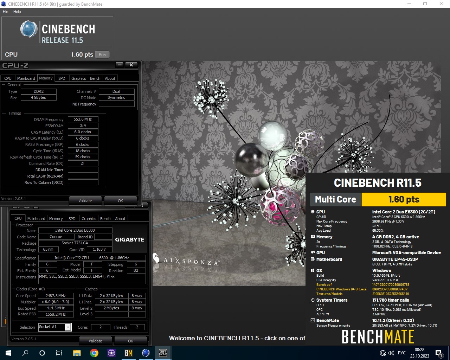Switch to Bench tab in upper CPU-Z window

(95, 78)
